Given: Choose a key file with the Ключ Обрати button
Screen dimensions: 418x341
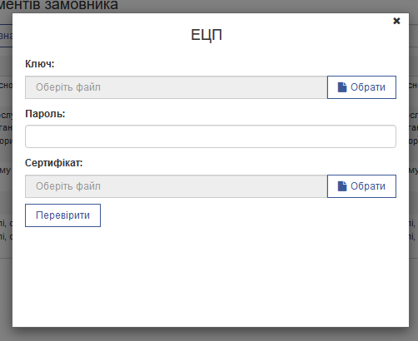Looking at the screenshot, I should tap(361, 87).
